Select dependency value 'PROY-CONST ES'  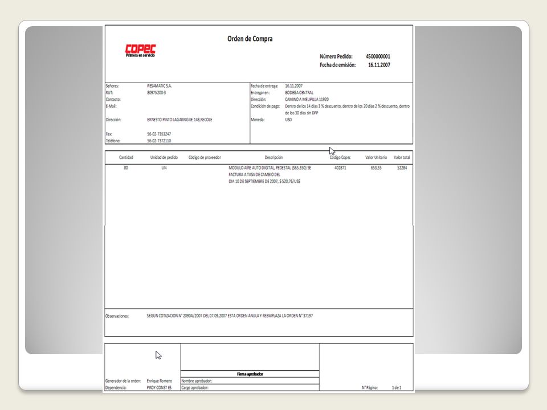[159, 387]
